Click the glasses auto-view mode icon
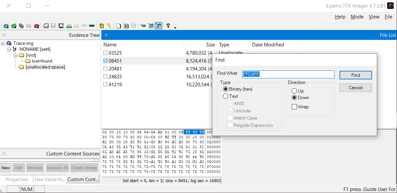 pyautogui.click(x=143, y=26)
